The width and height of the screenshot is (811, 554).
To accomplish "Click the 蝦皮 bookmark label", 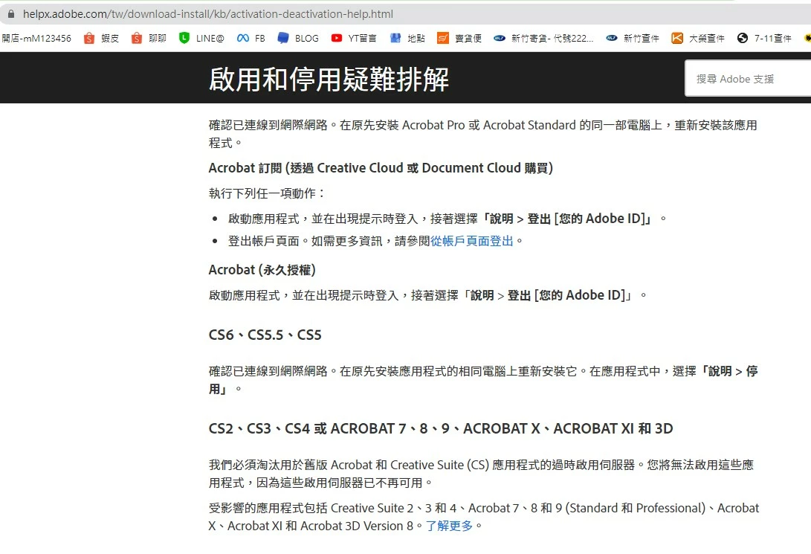I will coord(110,38).
